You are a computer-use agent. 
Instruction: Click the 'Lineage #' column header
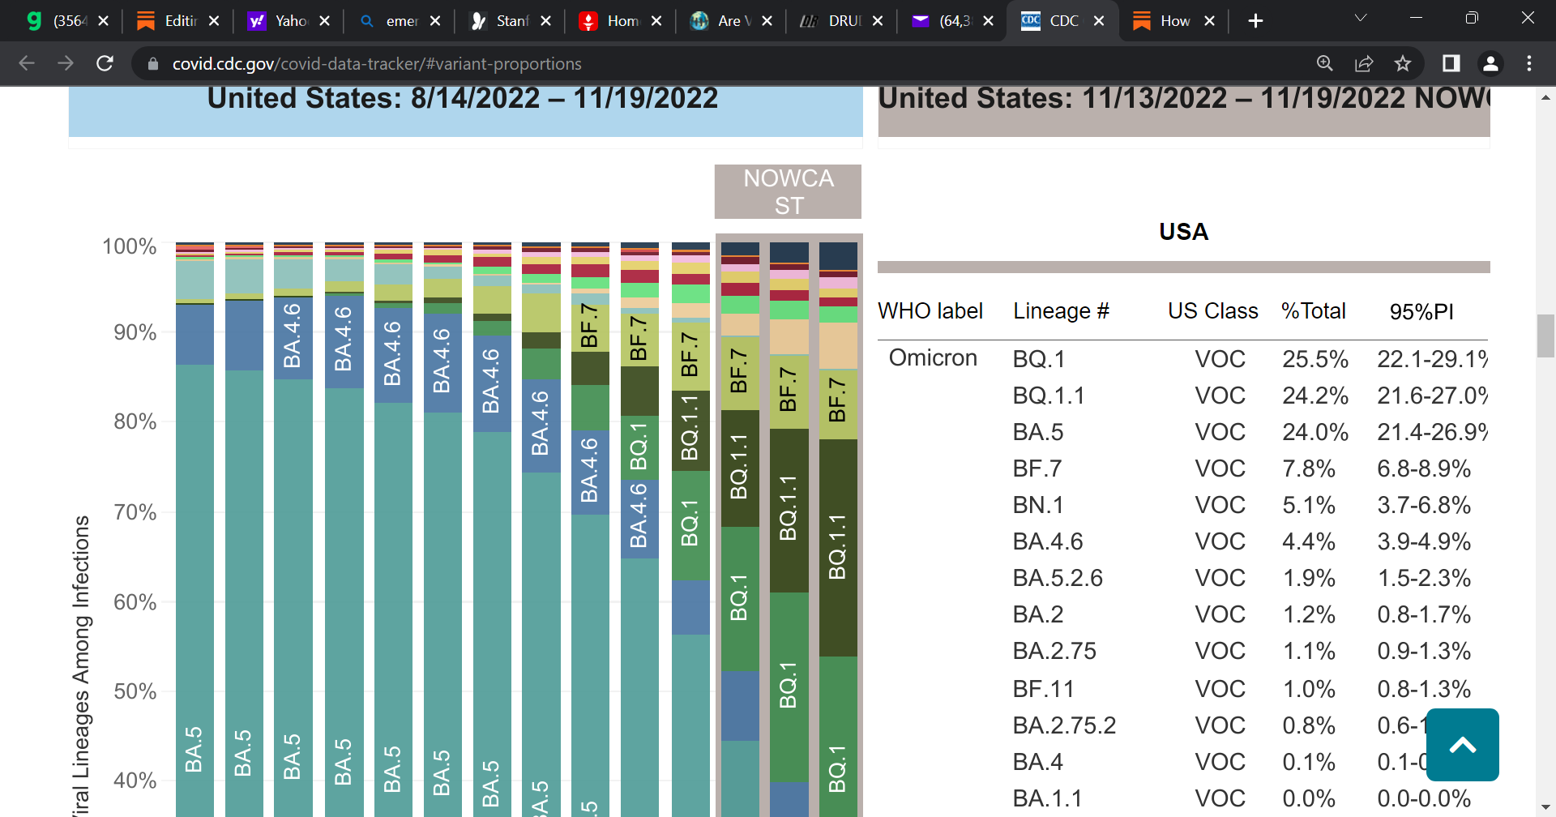pos(1061,311)
